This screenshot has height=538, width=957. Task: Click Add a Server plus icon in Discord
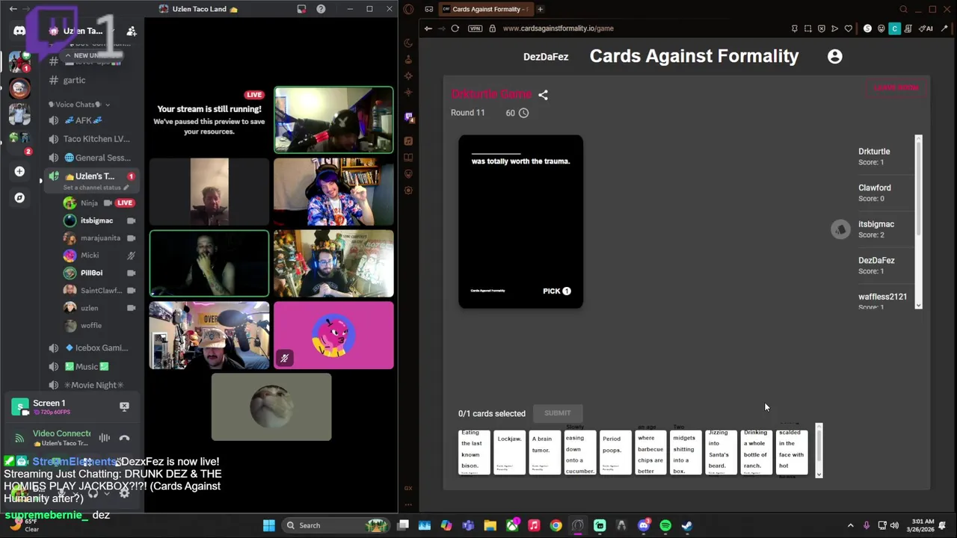point(19,171)
